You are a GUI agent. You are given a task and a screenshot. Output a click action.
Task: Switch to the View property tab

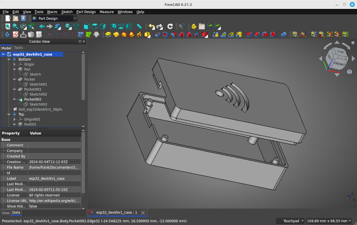pos(5,213)
